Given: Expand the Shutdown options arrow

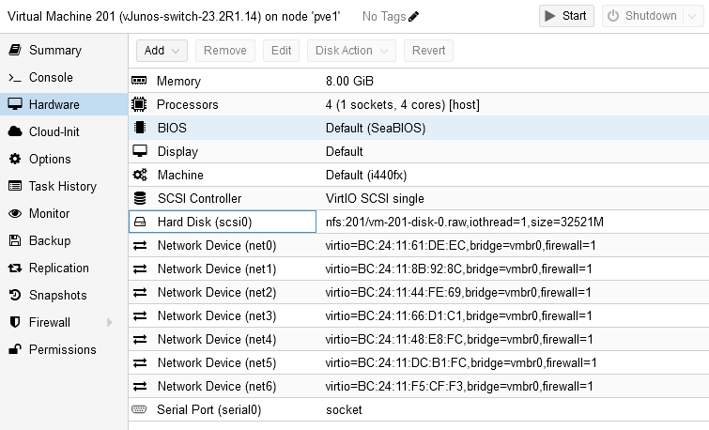Looking at the screenshot, I should (693, 16).
